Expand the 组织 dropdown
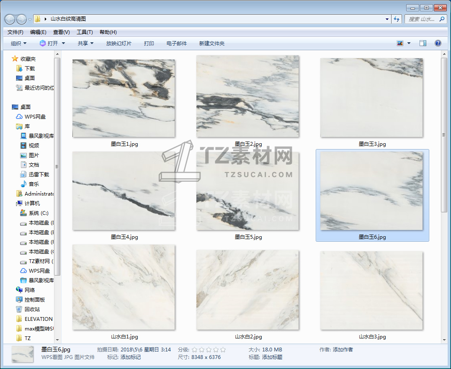This screenshot has height=369, width=451. coord(19,44)
